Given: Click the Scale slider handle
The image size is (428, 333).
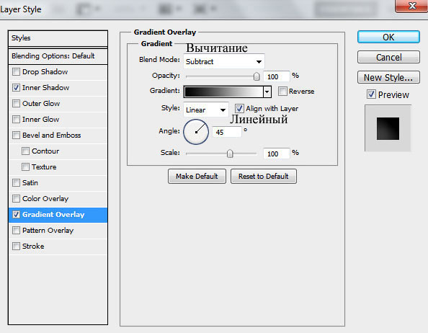Looking at the screenshot, I should pyautogui.click(x=230, y=154).
